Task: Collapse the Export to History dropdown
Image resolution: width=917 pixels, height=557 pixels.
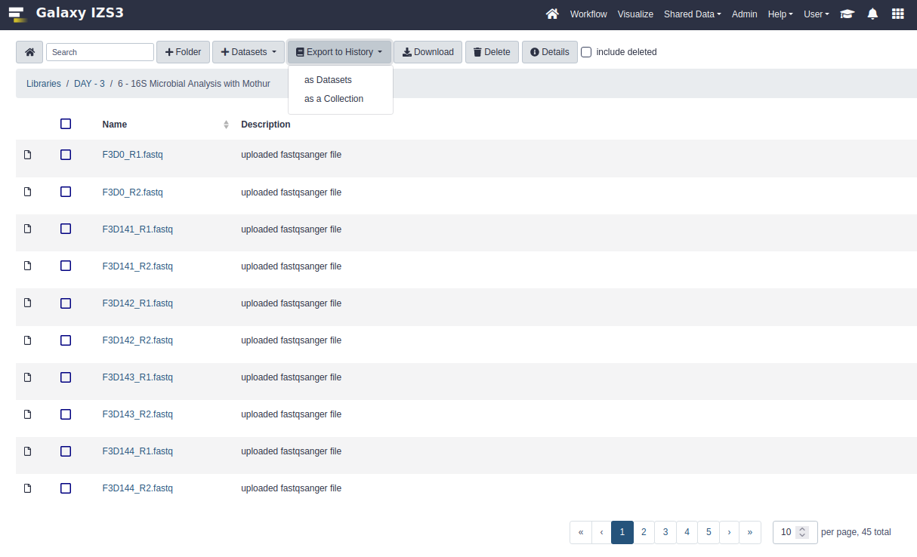Action: tap(339, 52)
